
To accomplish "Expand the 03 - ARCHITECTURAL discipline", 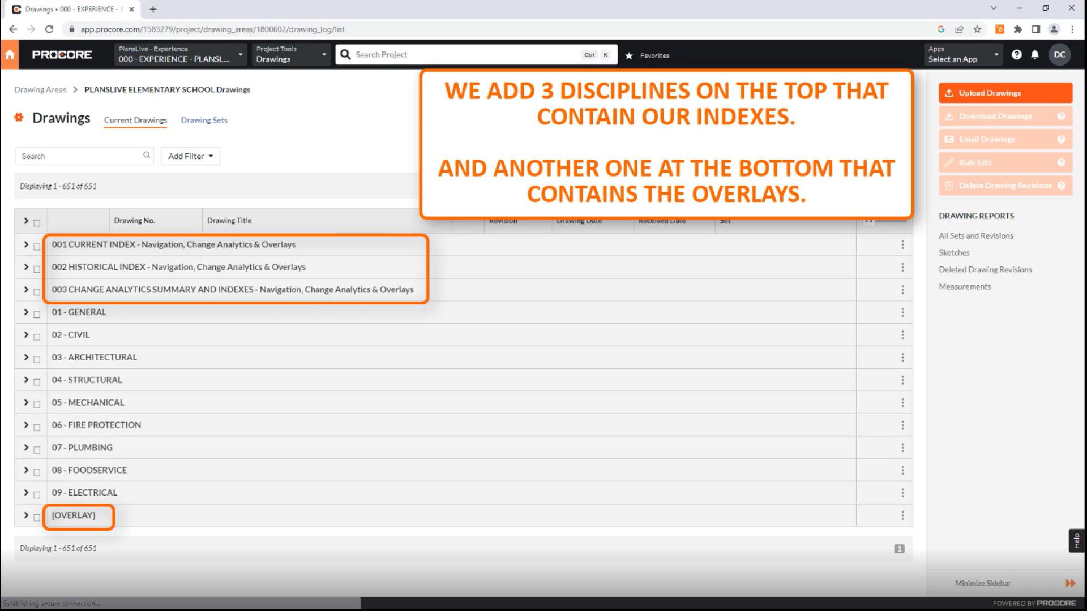I will point(26,357).
